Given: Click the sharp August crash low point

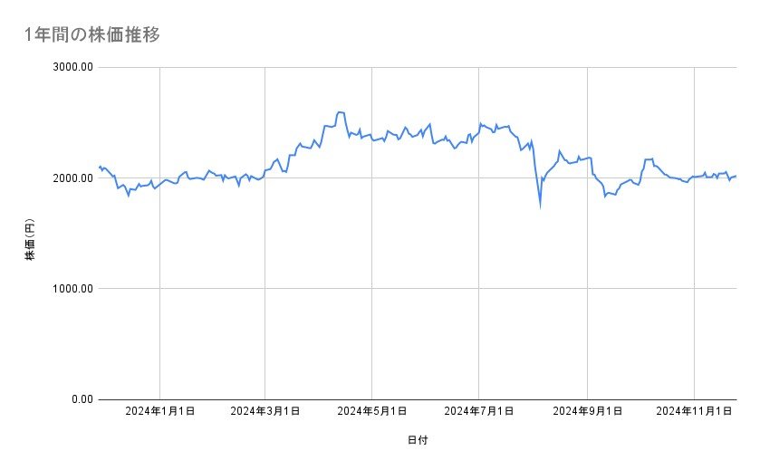Looking at the screenshot, I should coord(541,206).
